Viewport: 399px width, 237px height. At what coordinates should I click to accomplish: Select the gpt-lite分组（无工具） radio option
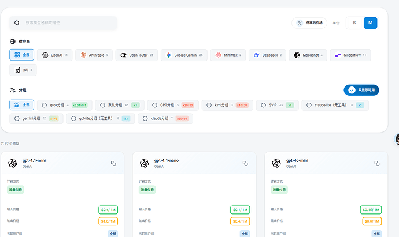[x=73, y=119]
